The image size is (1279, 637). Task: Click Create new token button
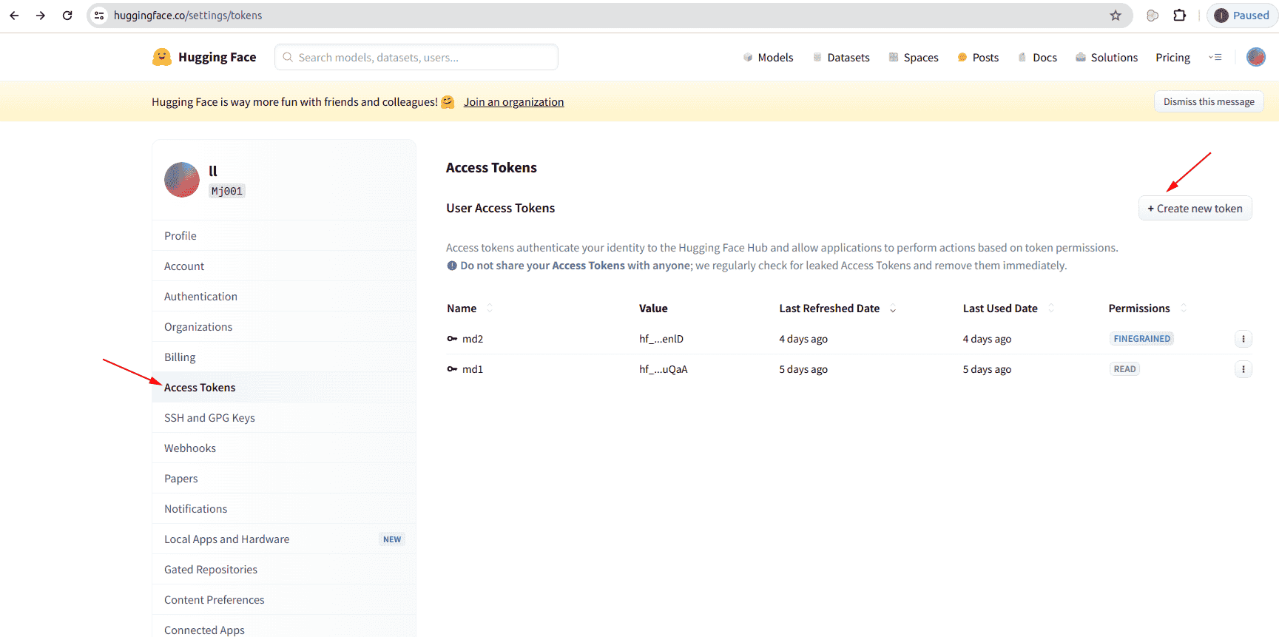pos(1195,209)
